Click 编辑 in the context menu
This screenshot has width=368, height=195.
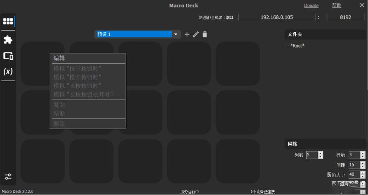point(59,58)
